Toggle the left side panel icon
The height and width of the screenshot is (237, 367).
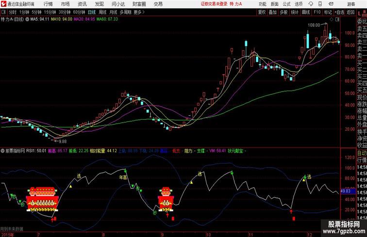click(x=3, y=12)
